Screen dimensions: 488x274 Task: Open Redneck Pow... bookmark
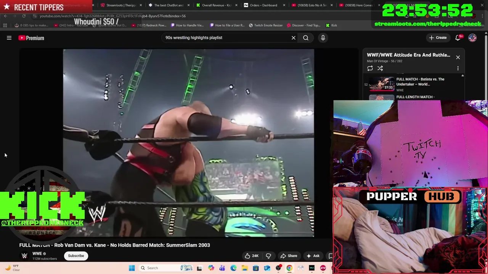point(149,25)
